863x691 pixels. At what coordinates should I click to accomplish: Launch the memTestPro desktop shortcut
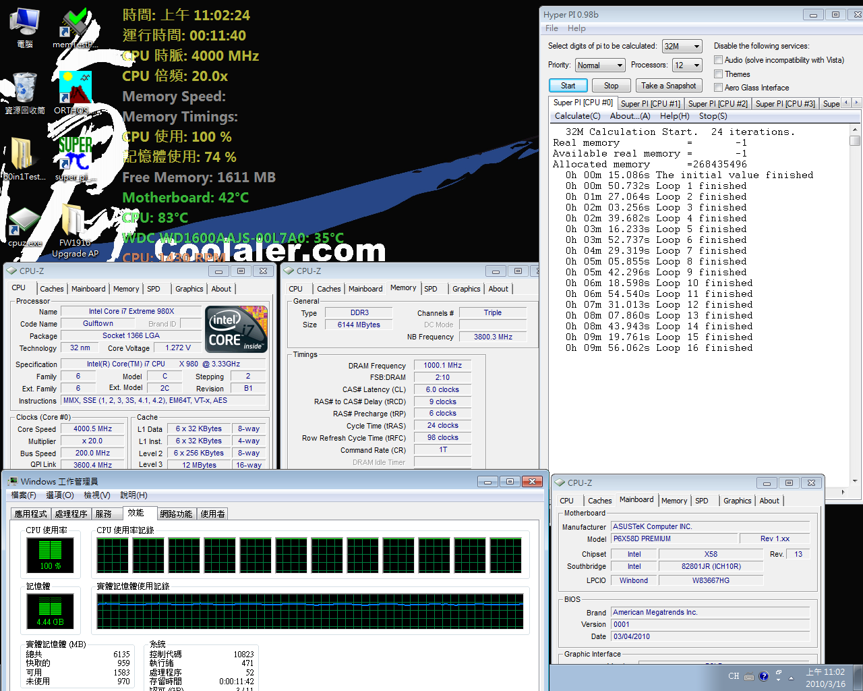tap(74, 27)
